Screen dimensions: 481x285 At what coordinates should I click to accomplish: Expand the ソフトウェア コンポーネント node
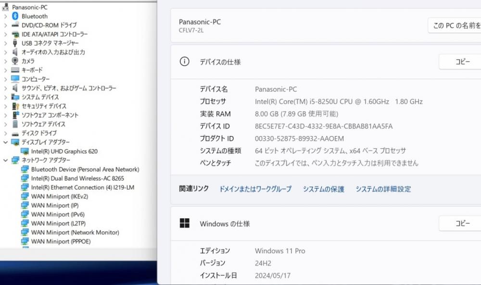(5, 115)
